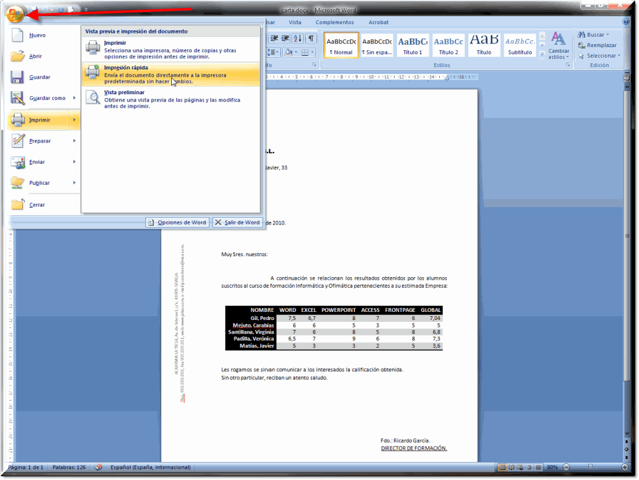The width and height of the screenshot is (639, 480).
Task: Click the FRONTPAGE table header
Action: (x=400, y=310)
